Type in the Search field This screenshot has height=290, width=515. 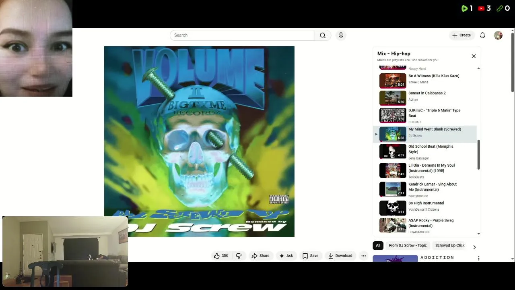coord(242,35)
